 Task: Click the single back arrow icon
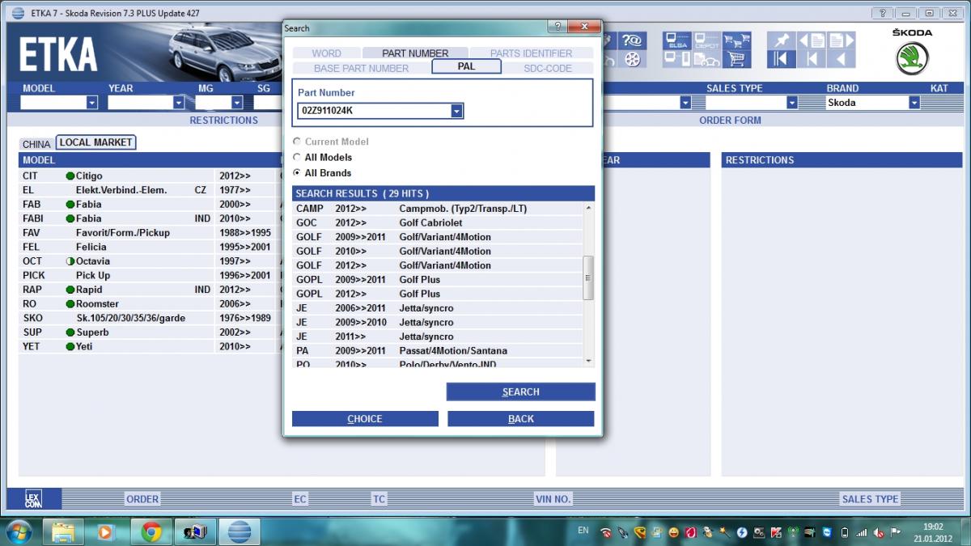841,59
